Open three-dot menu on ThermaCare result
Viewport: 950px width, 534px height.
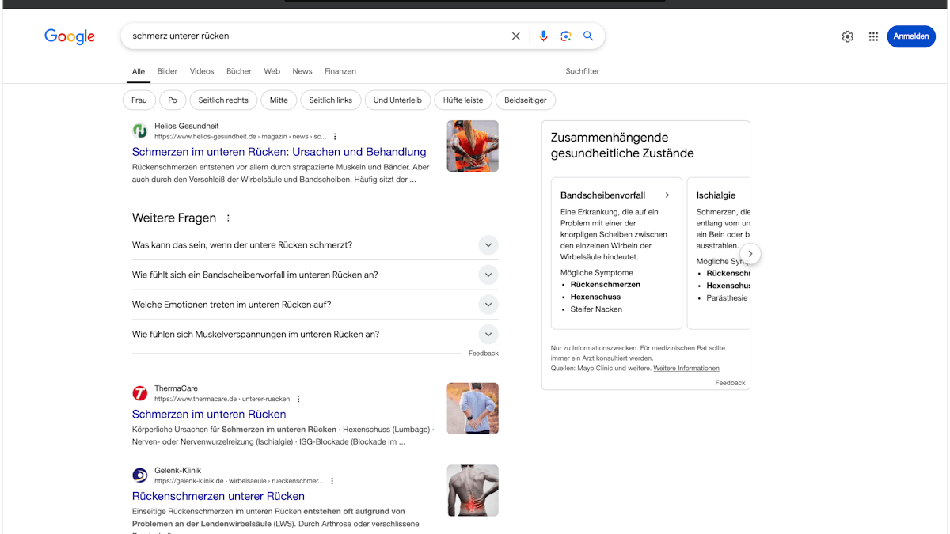[298, 399]
